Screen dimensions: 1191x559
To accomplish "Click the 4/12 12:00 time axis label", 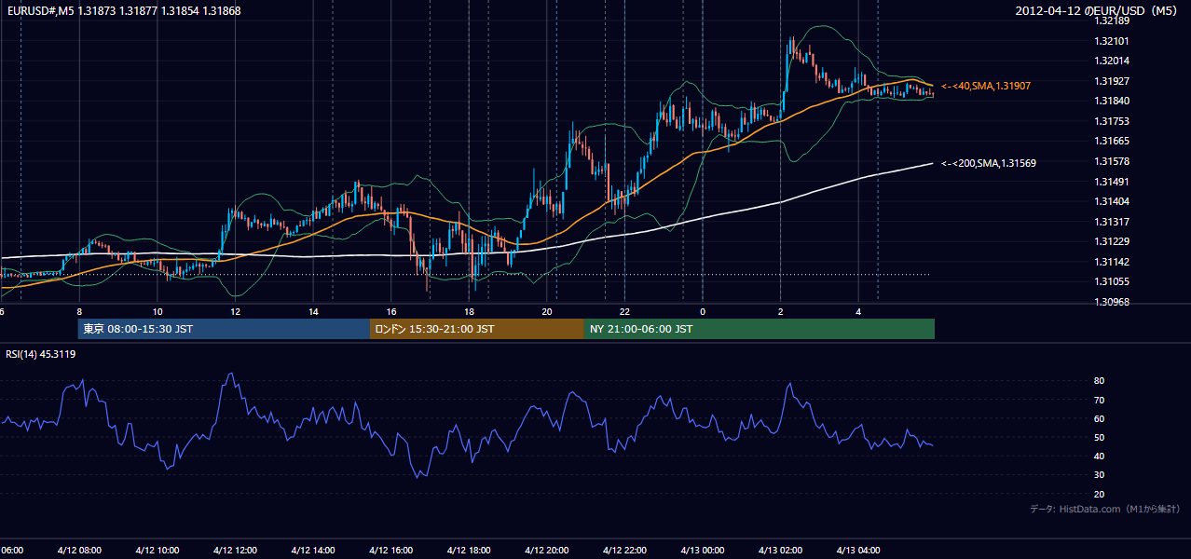I will click(235, 550).
